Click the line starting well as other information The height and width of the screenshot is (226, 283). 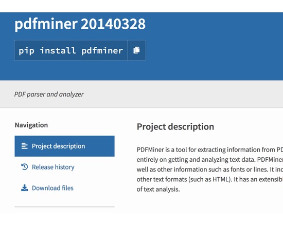coord(210,169)
